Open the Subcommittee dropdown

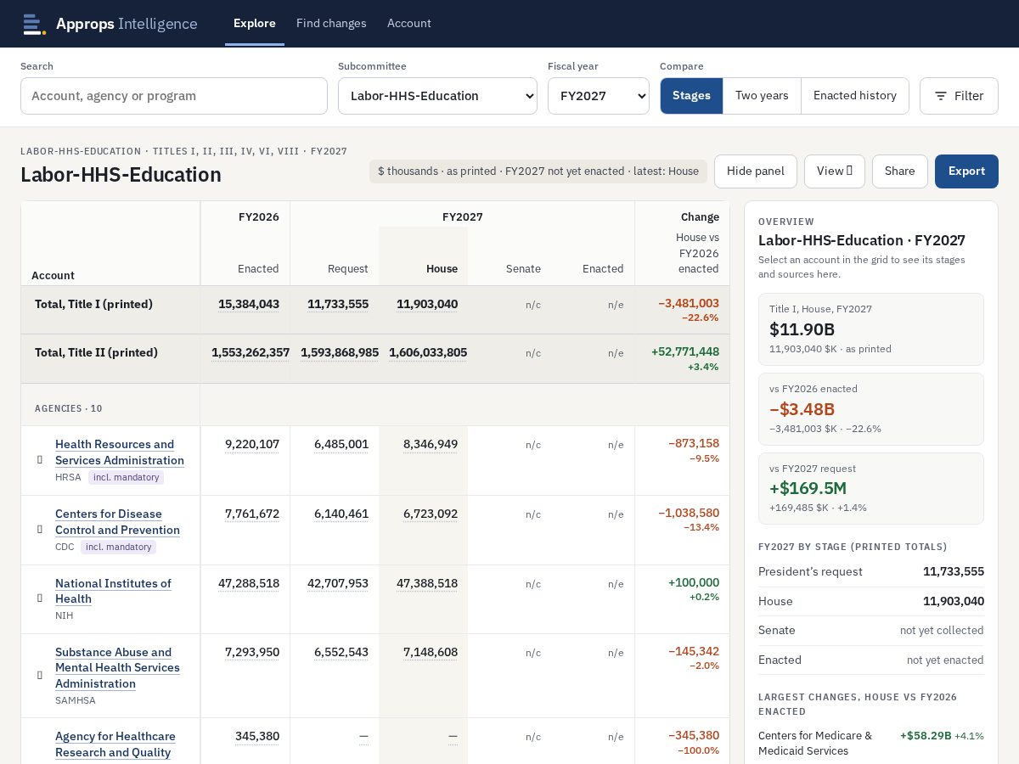click(437, 96)
